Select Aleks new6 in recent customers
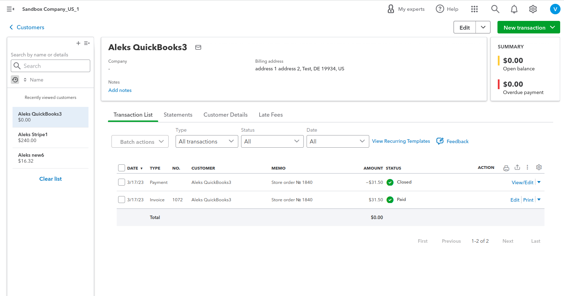This screenshot has width=564, height=296. pos(51,158)
